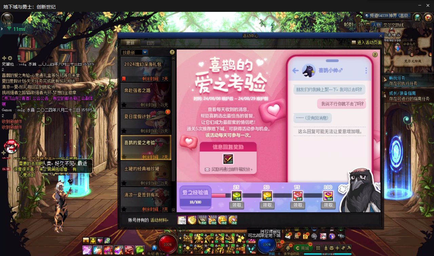
Task: Click the 信息回复奖励 reward item icon
Action: [228, 159]
